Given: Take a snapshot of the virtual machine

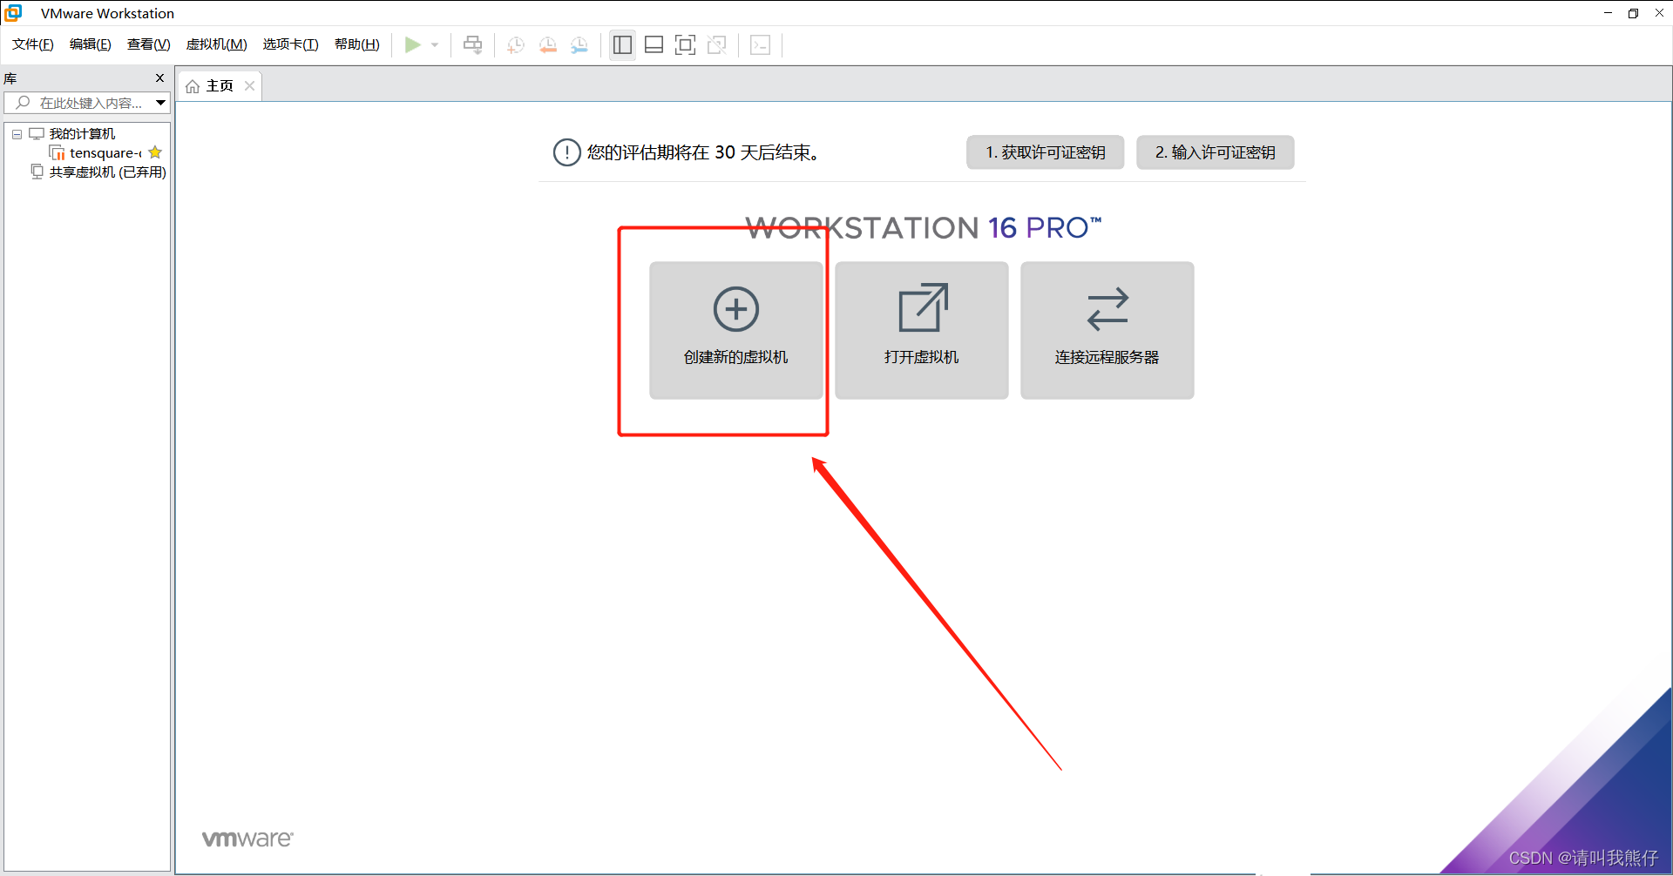Looking at the screenshot, I should 515,44.
